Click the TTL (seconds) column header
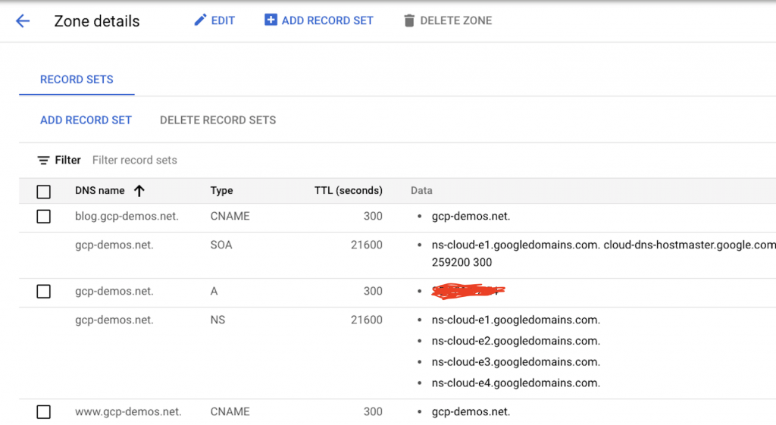Viewport: 776px width, 425px height. (348, 191)
